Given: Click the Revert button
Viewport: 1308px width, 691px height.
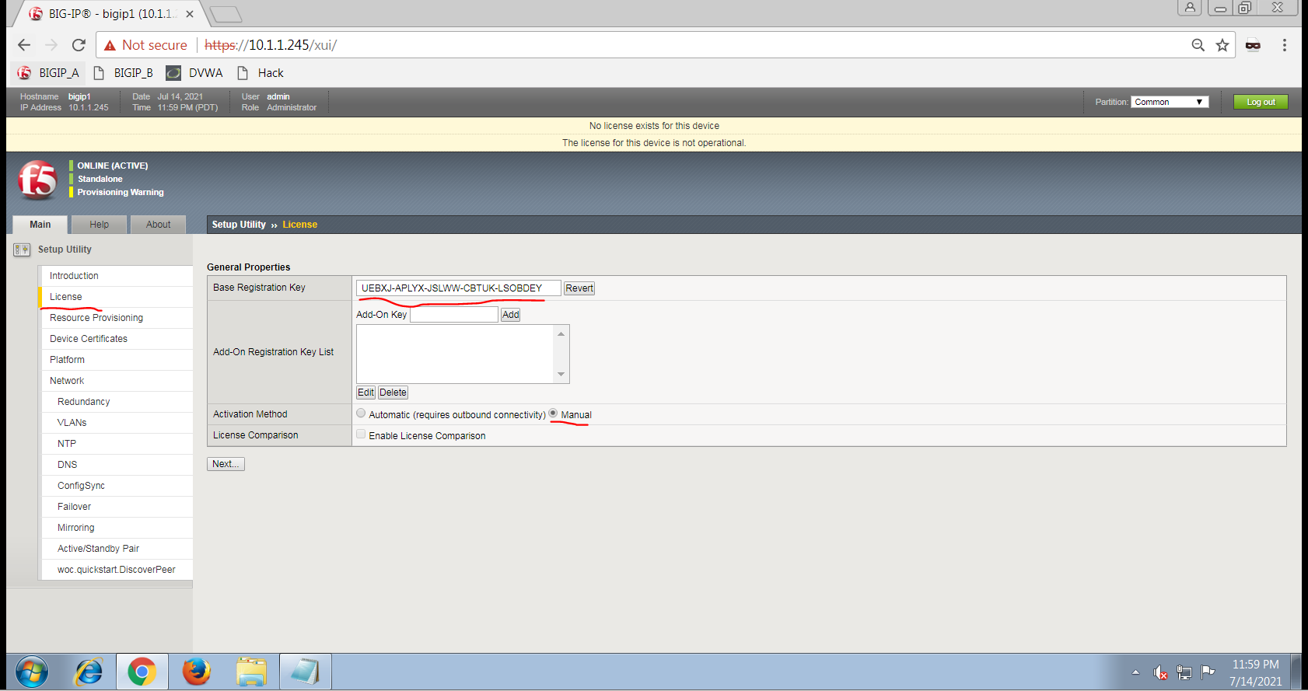Looking at the screenshot, I should [x=579, y=288].
